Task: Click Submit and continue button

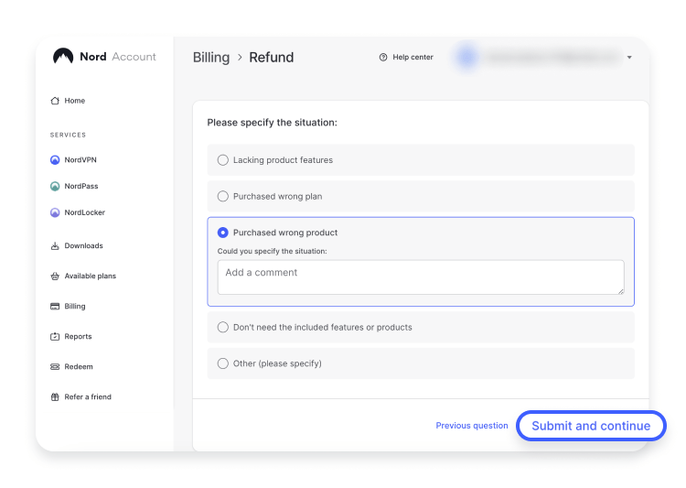Action: point(591,426)
